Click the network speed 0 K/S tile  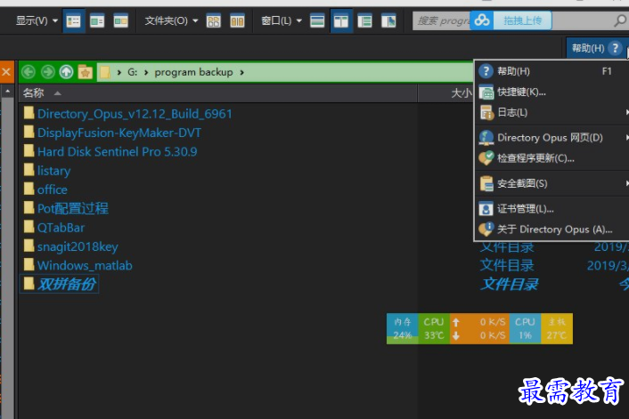[479, 328]
